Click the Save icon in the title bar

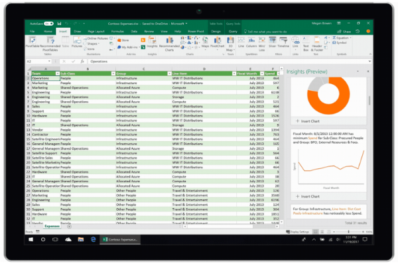(x=59, y=24)
